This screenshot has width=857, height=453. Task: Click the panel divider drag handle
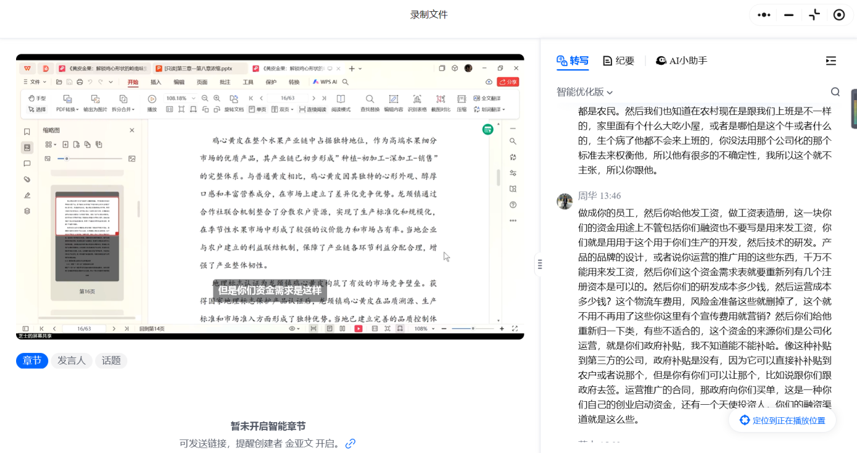tap(540, 265)
